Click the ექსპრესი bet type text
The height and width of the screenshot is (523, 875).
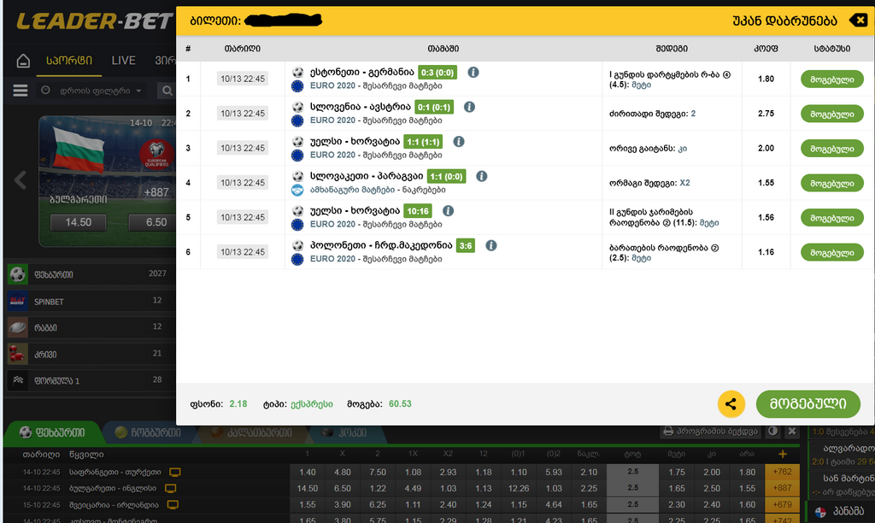coord(311,404)
